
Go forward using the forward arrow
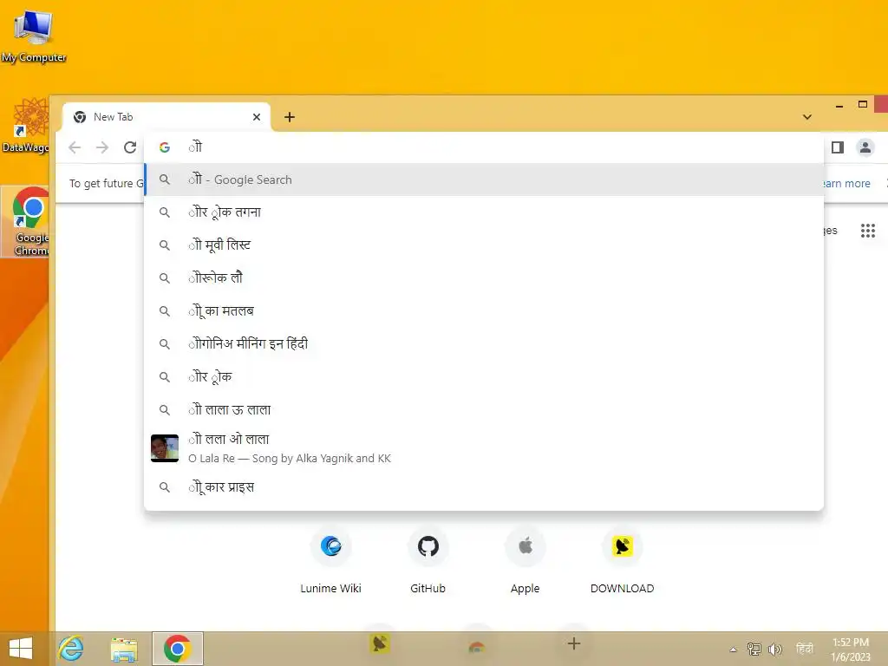102,147
